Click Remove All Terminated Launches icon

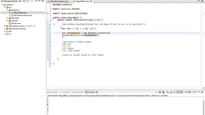click(163, 92)
